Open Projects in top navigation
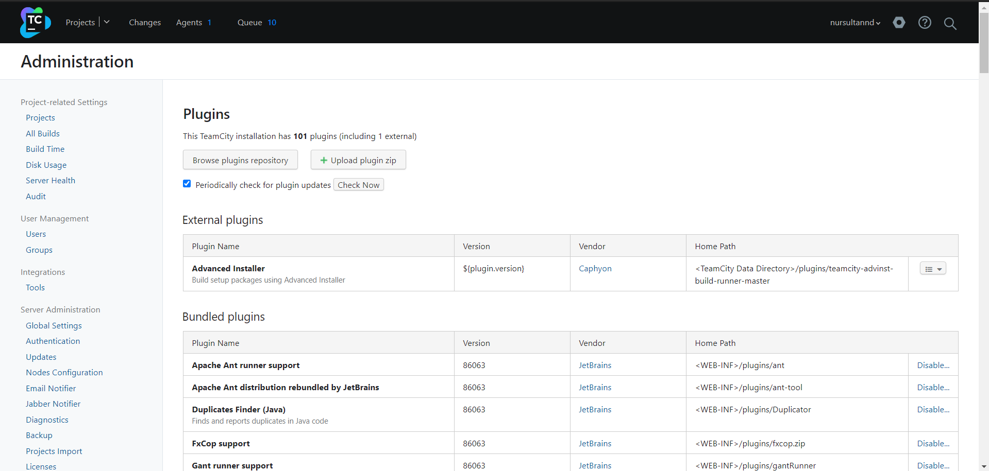The image size is (989, 471). pyautogui.click(x=80, y=23)
